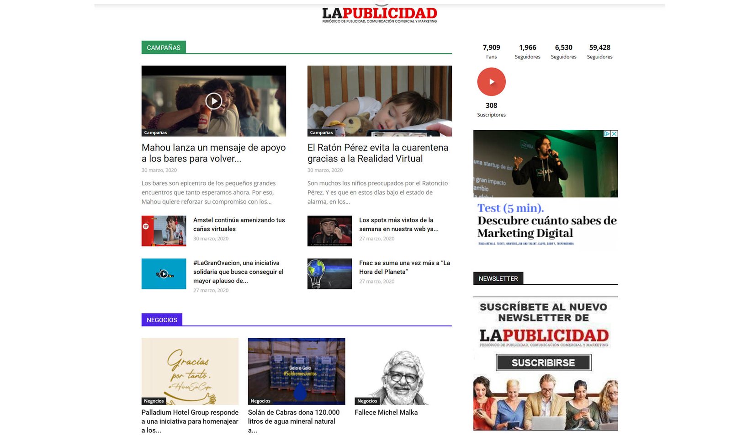The image size is (731, 437).
Task: Click Campañas tag on sleeping child image
Action: coord(321,133)
